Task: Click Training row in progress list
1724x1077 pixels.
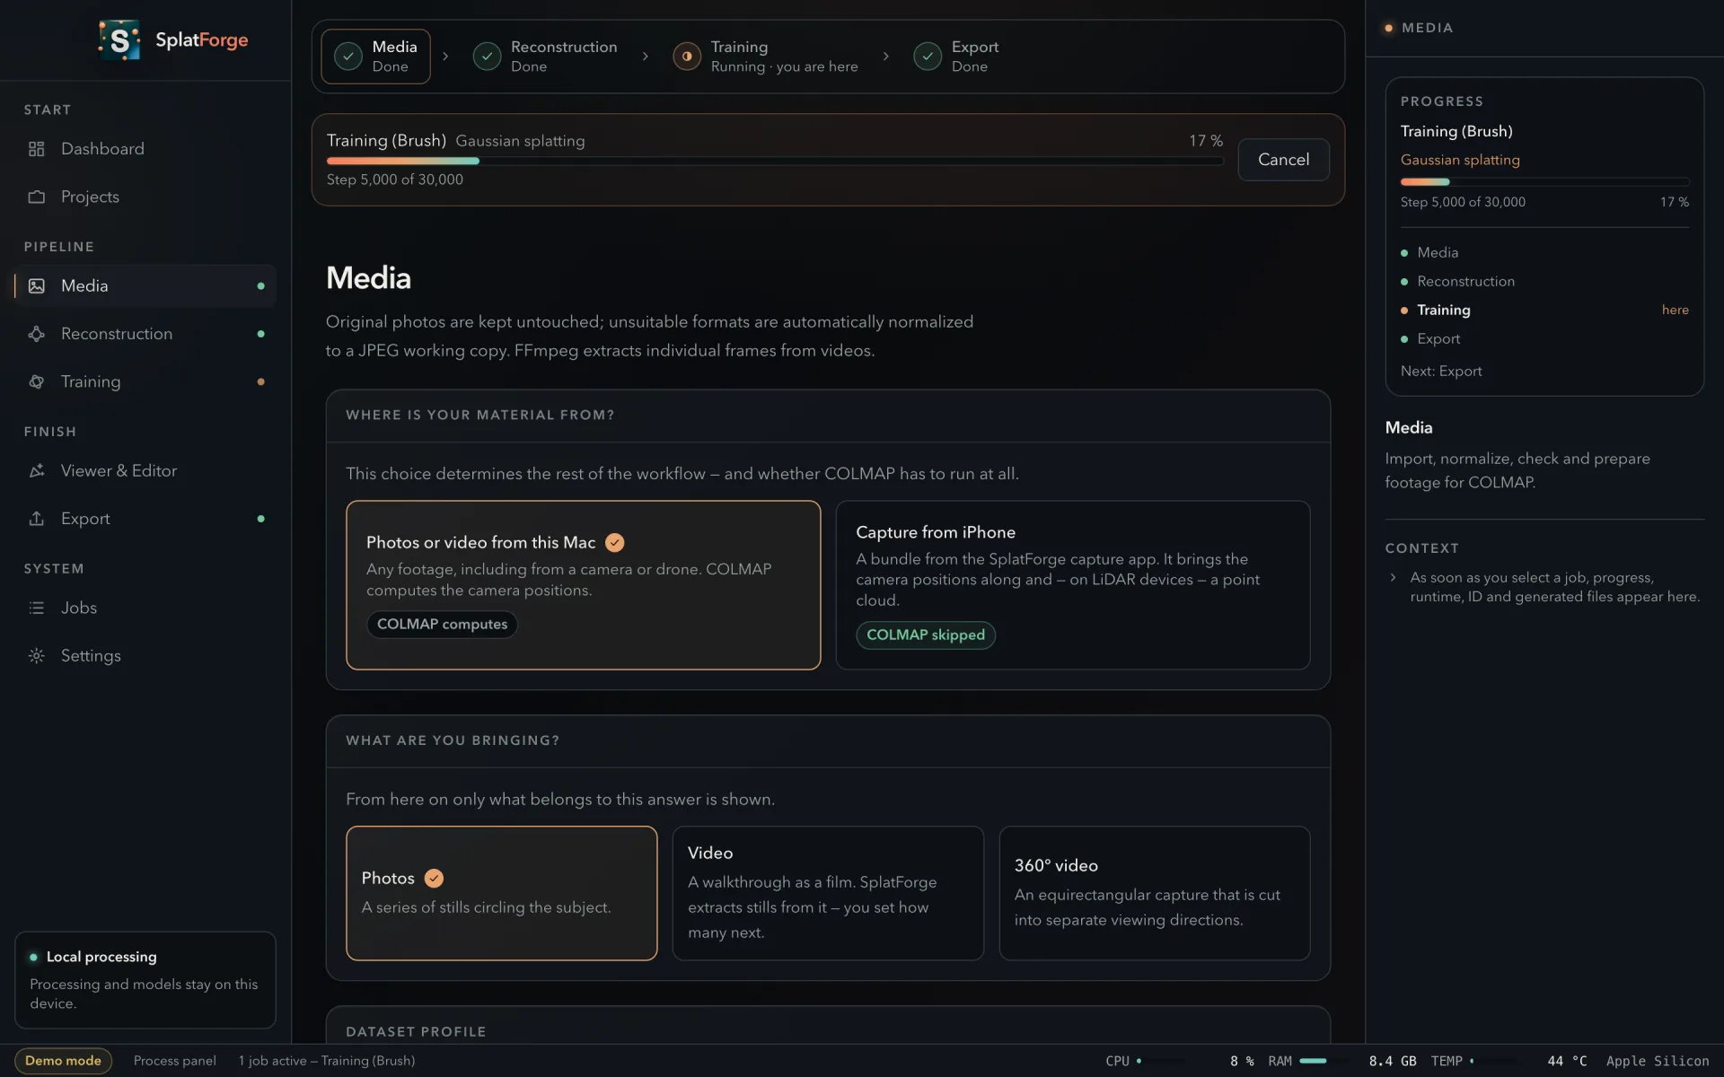Action: 1544,310
